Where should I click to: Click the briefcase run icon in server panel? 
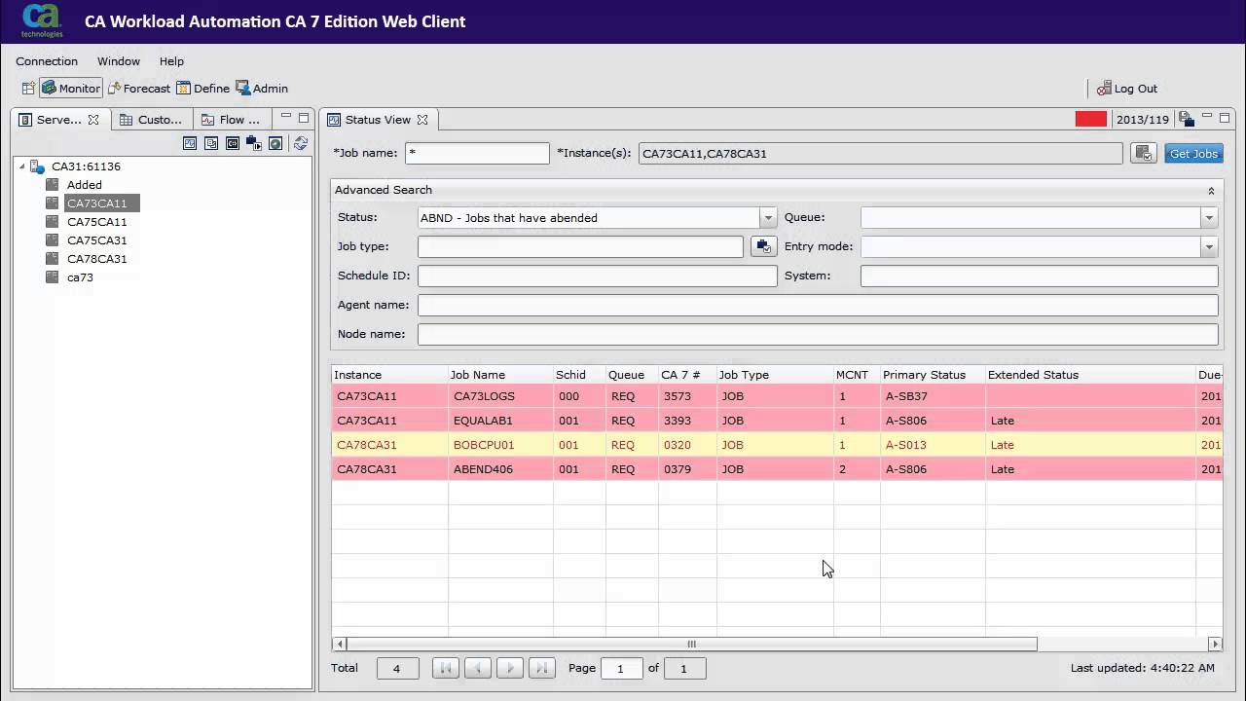(254, 143)
